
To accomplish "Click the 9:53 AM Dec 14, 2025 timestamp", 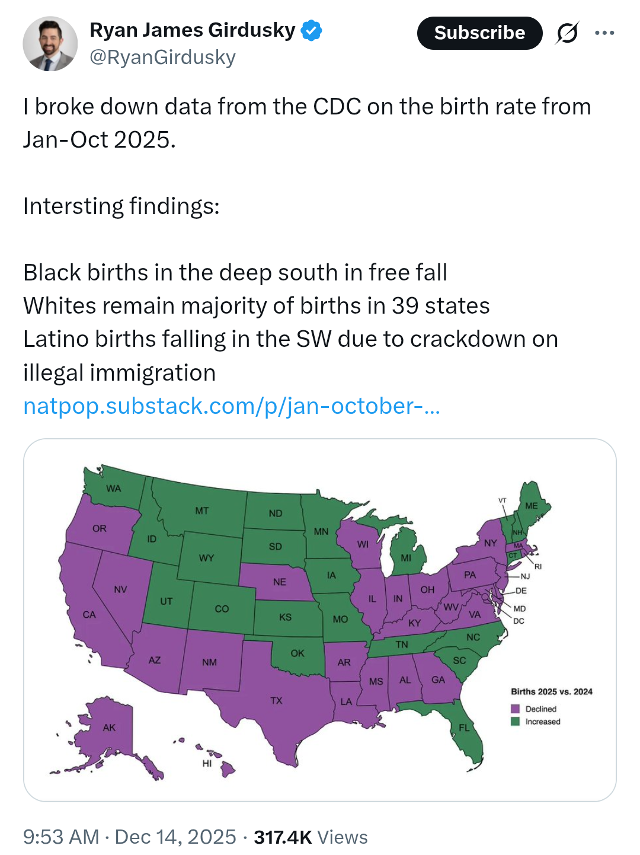I will coord(129,837).
